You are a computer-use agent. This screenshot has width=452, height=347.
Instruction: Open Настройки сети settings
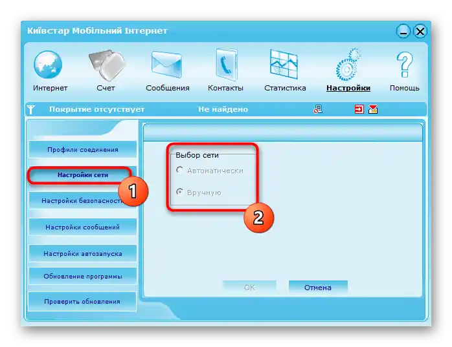point(83,175)
